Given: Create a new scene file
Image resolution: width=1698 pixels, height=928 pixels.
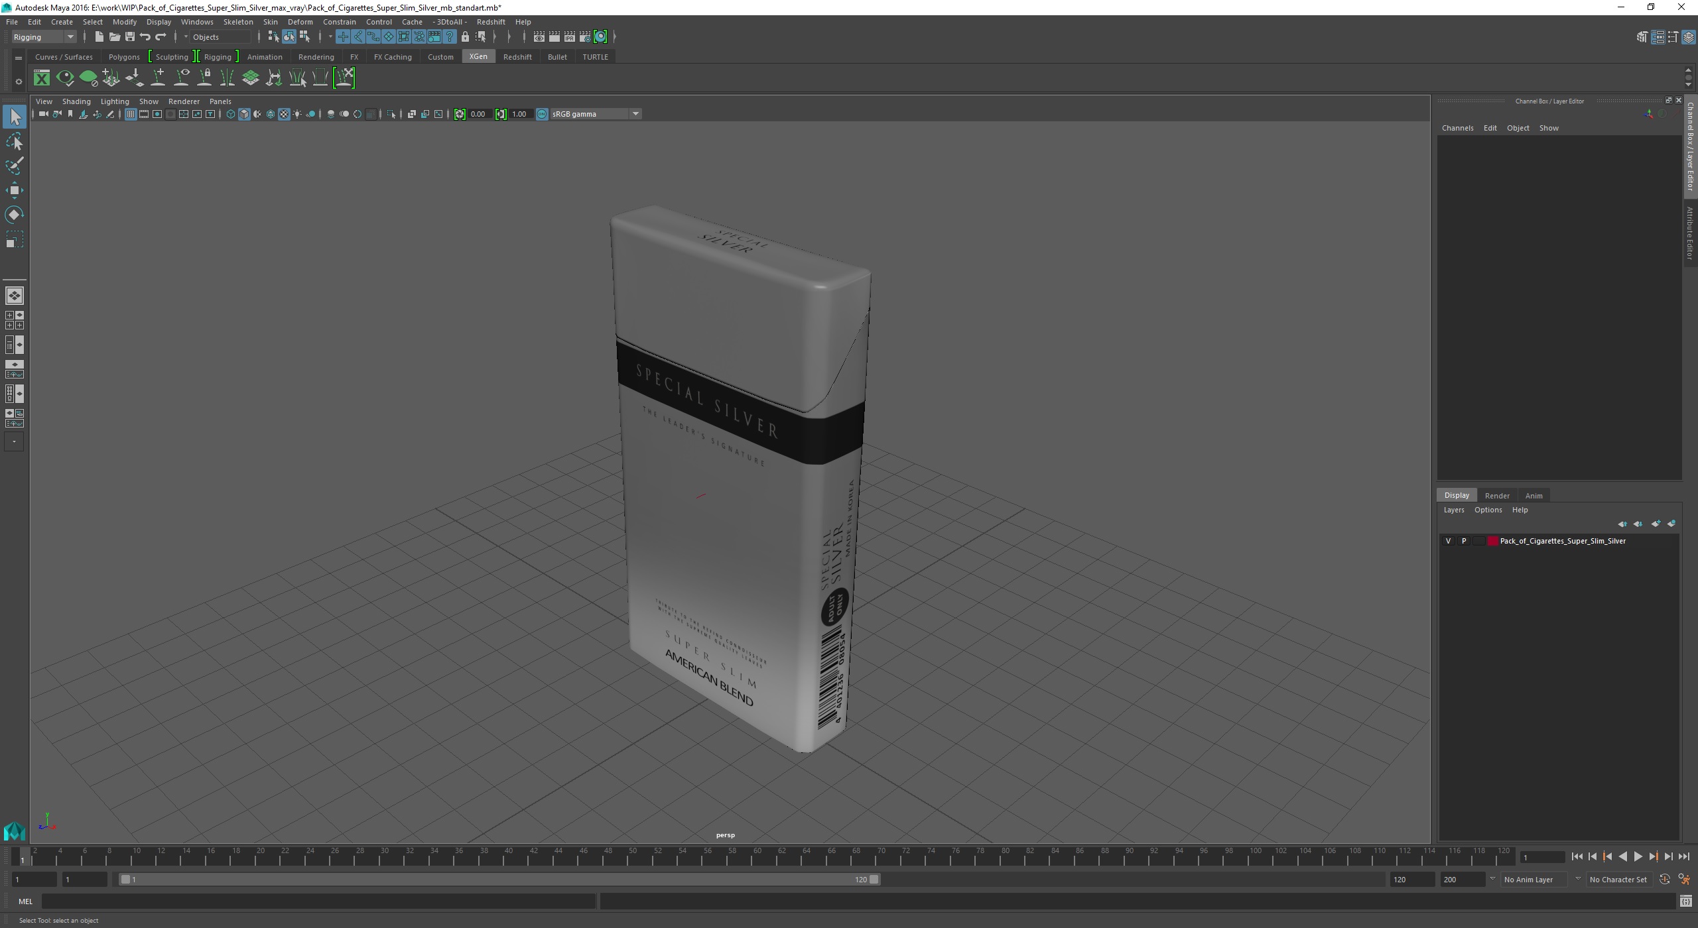Looking at the screenshot, I should point(99,37).
